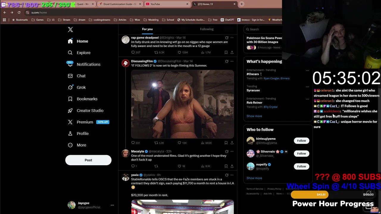Image resolution: width=381 pixels, height=214 pixels.
Task: Open Macaiyla's profile avatar
Action: [x=125, y=153]
